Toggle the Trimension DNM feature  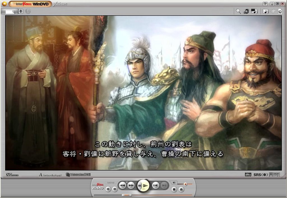(78, 175)
